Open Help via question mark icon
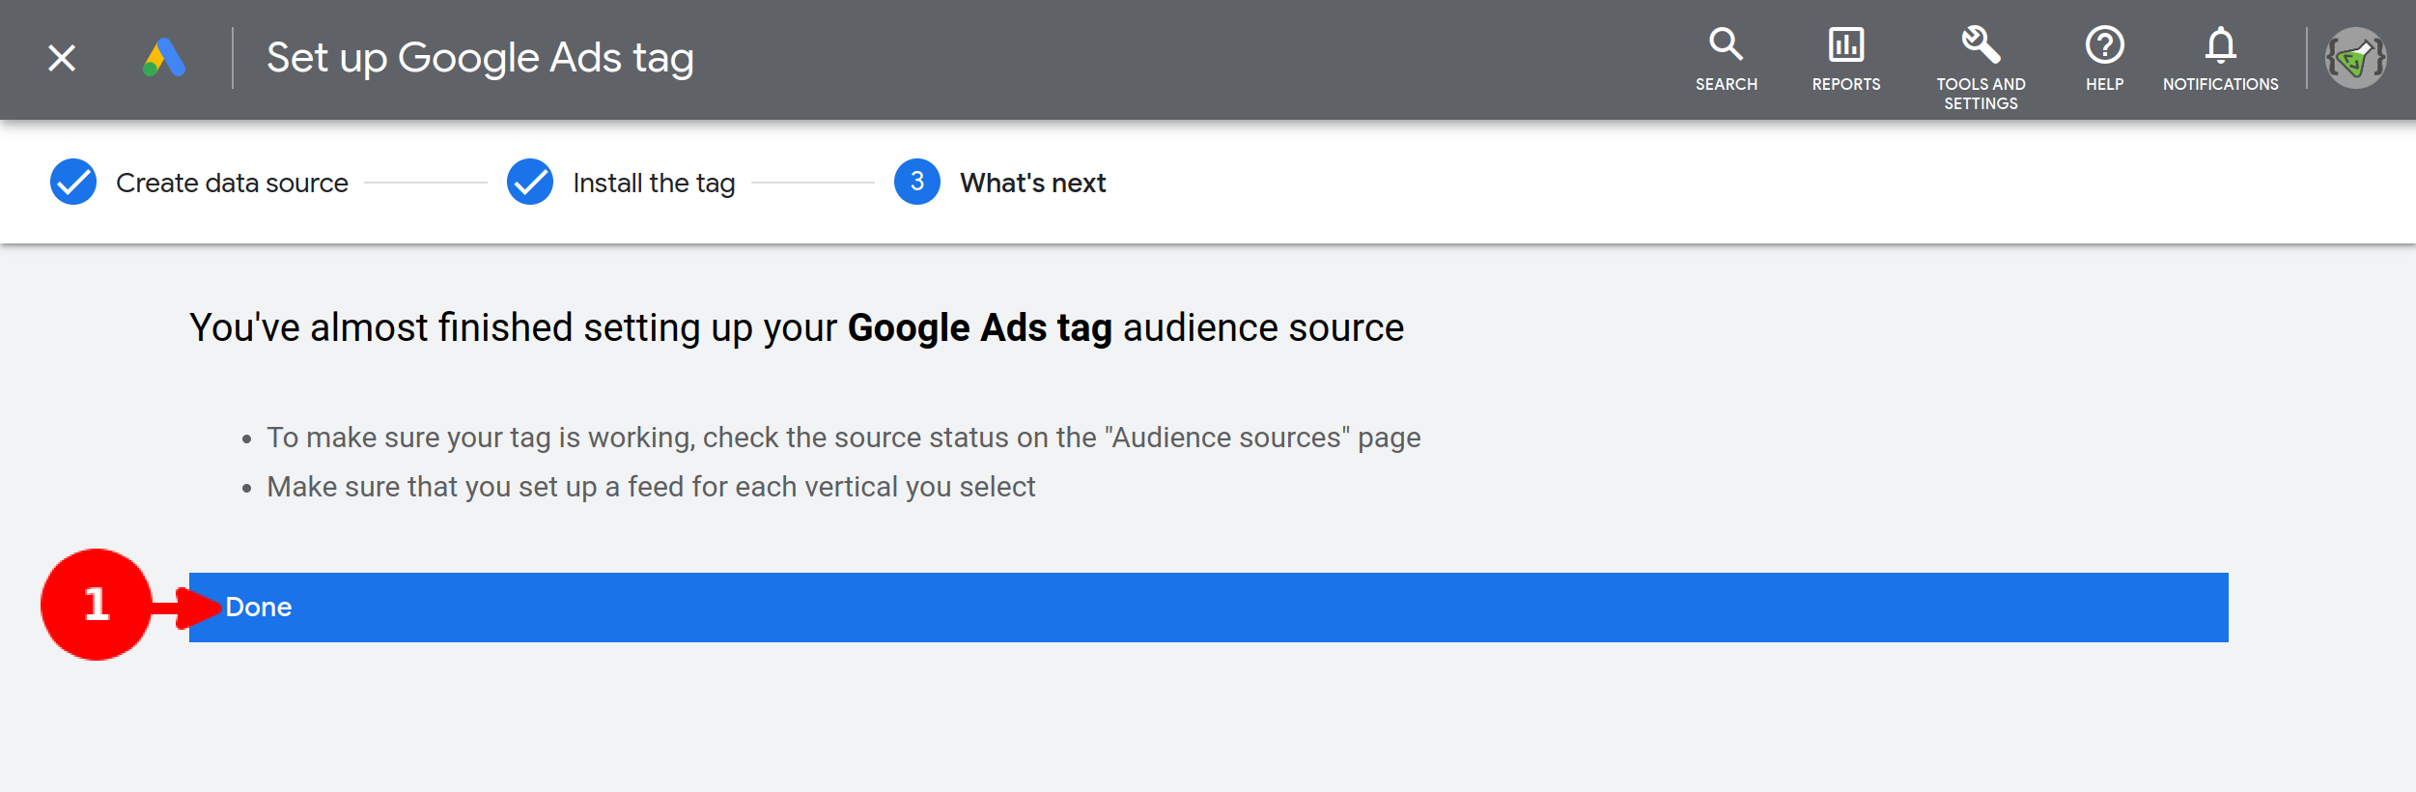Screen dimensions: 2416x792 pyautogui.click(x=2104, y=45)
